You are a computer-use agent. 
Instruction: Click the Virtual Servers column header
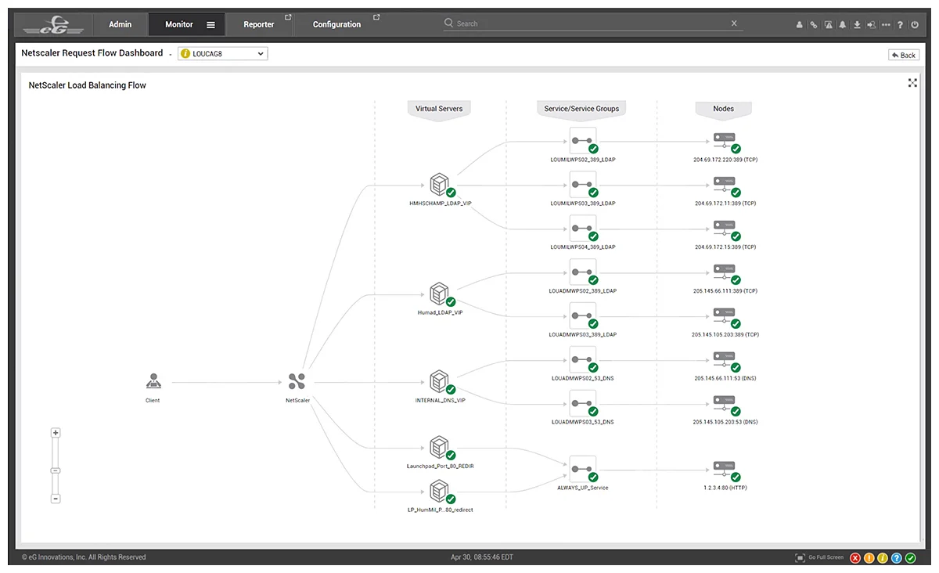click(x=439, y=109)
